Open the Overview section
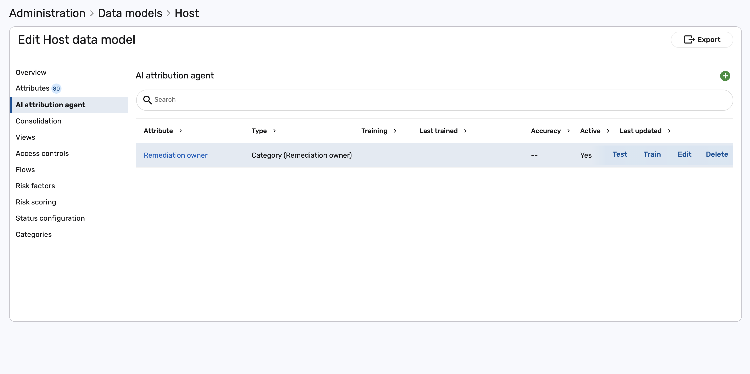This screenshot has width=750, height=374. pos(31,72)
